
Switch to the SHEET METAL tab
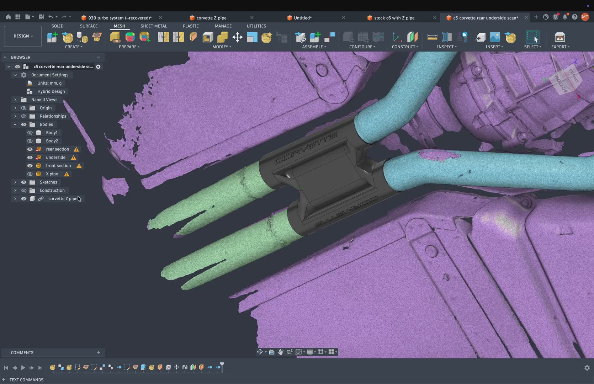(x=154, y=26)
